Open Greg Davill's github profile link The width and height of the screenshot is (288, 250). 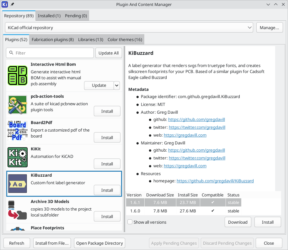point(196,119)
